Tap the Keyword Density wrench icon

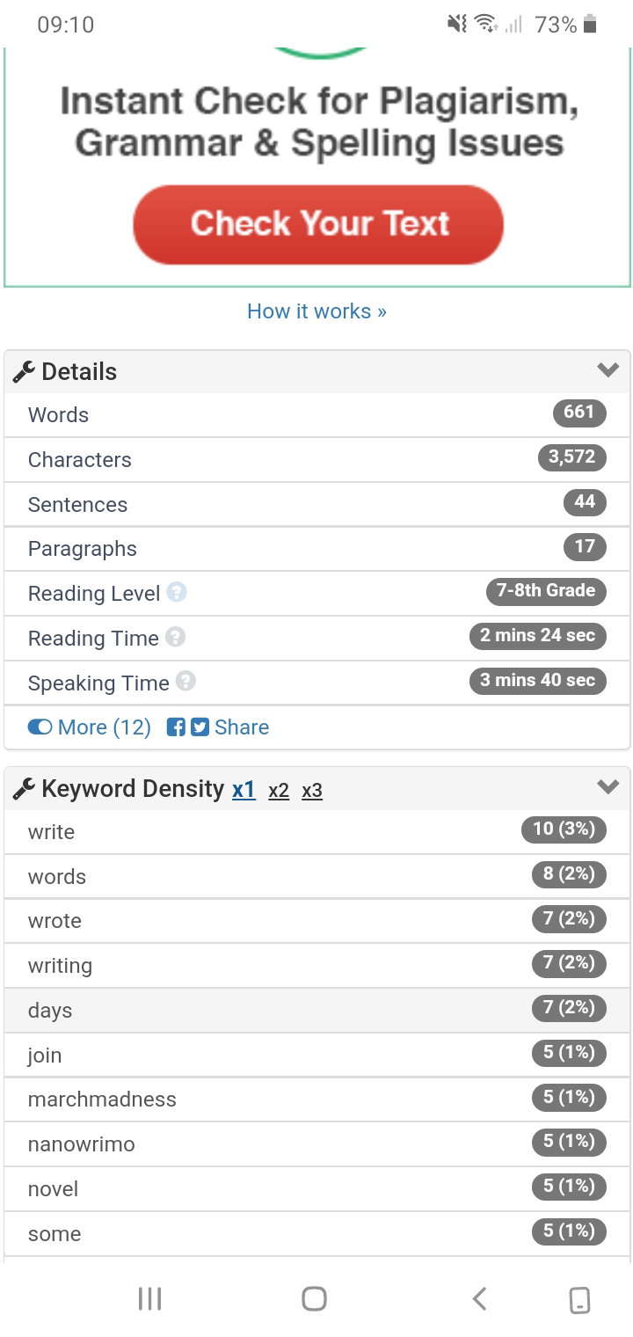(24, 788)
